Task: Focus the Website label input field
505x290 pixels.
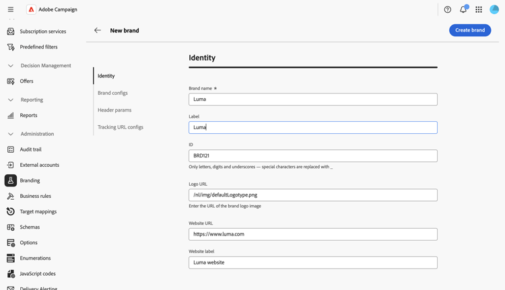Action: point(312,262)
